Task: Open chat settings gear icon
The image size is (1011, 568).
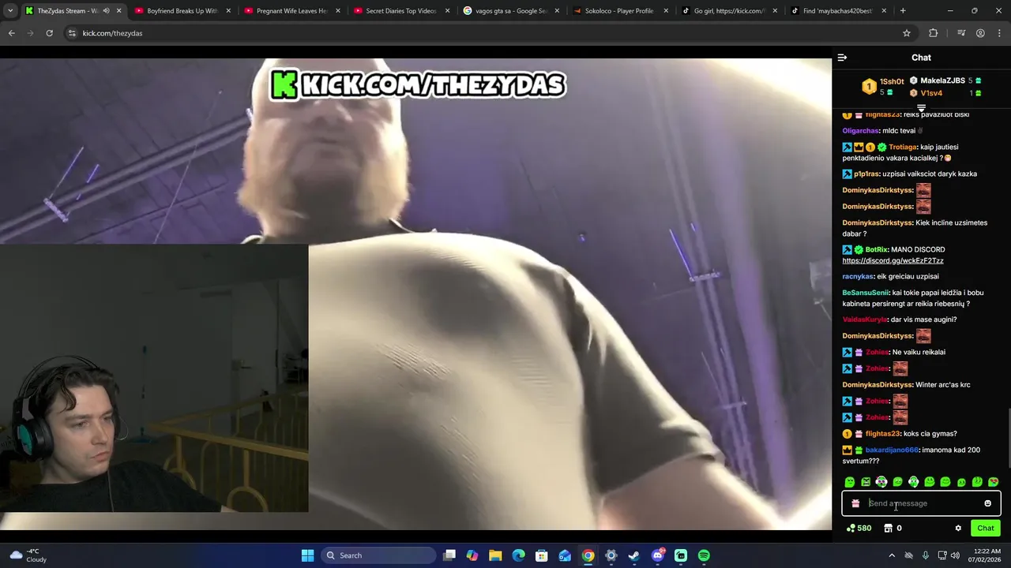Action: click(x=958, y=529)
